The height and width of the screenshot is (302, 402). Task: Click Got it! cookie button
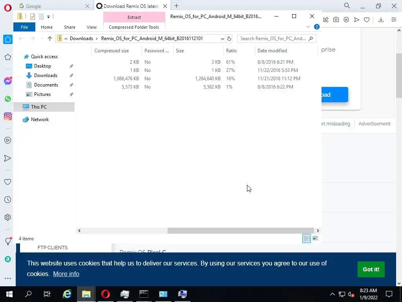(371, 269)
